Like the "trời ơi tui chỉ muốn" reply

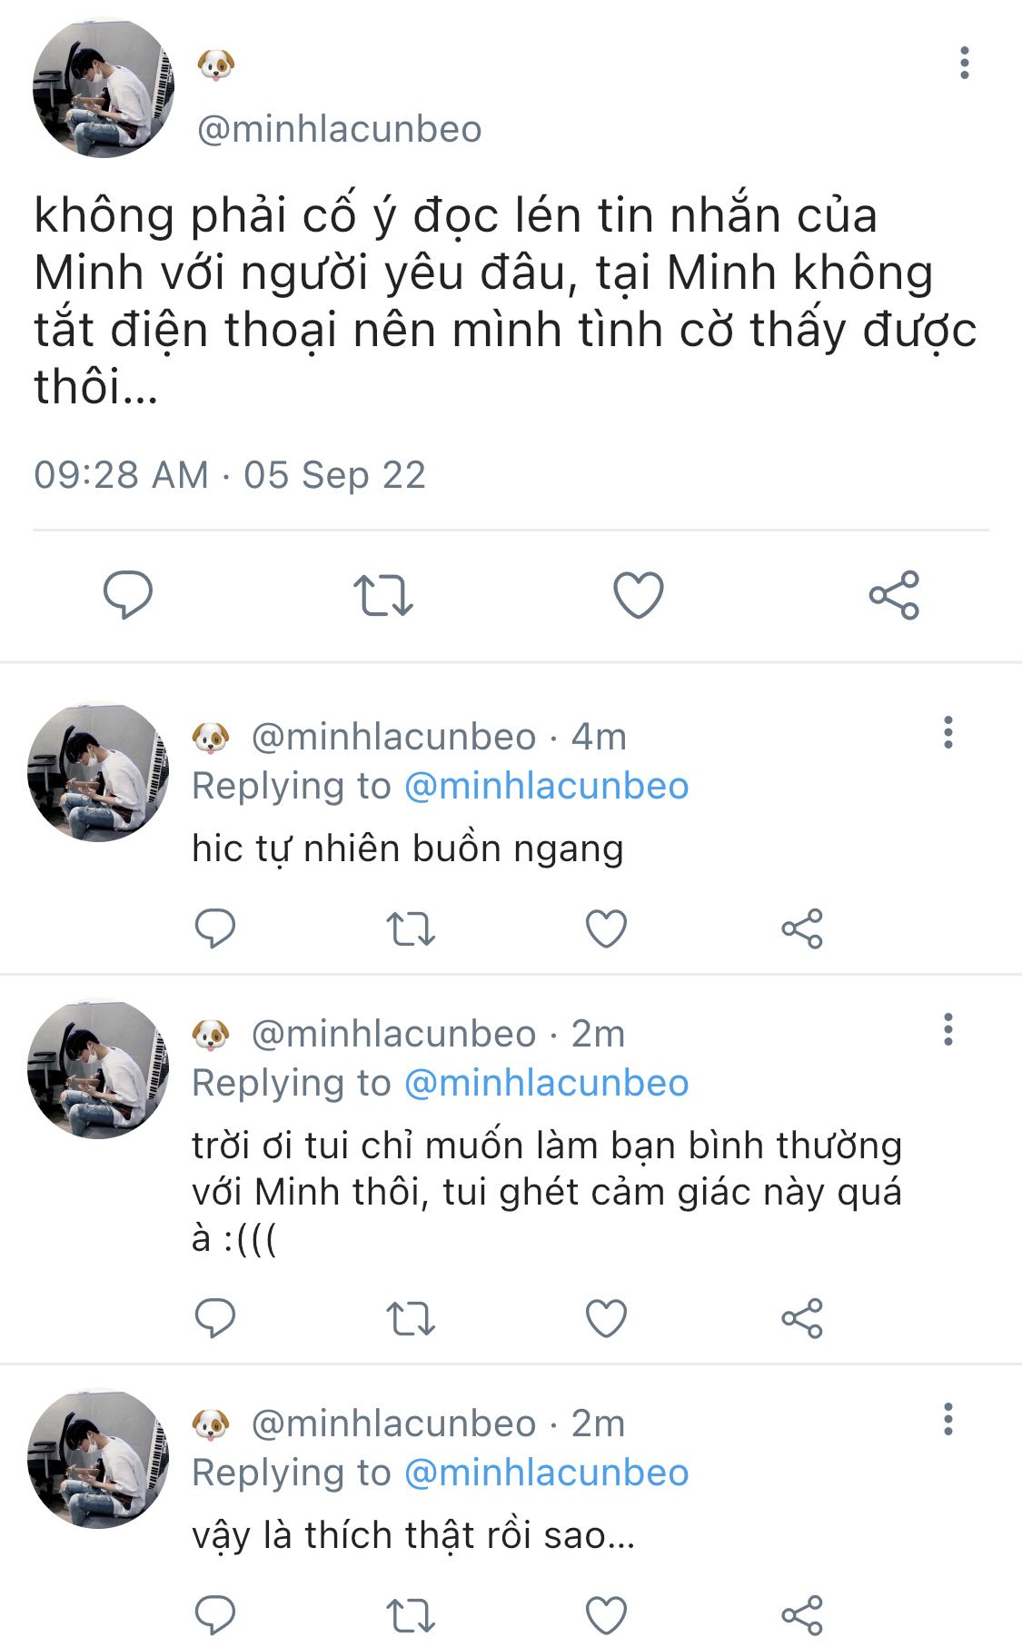coord(606,1318)
